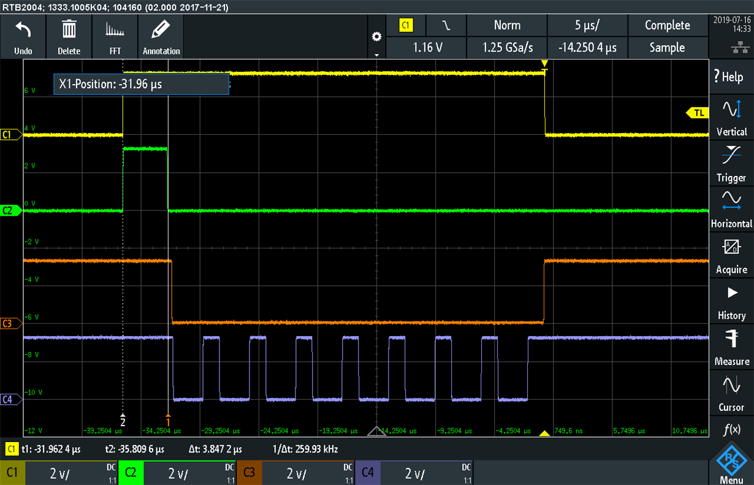Open the Horizontal settings menu

(x=732, y=210)
